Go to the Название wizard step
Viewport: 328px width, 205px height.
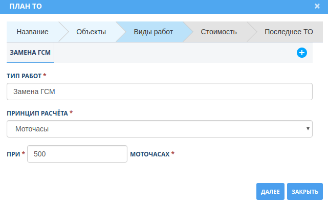[32, 32]
